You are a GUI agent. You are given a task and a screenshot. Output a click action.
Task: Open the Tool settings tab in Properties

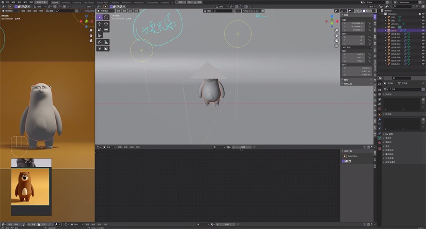point(379,84)
